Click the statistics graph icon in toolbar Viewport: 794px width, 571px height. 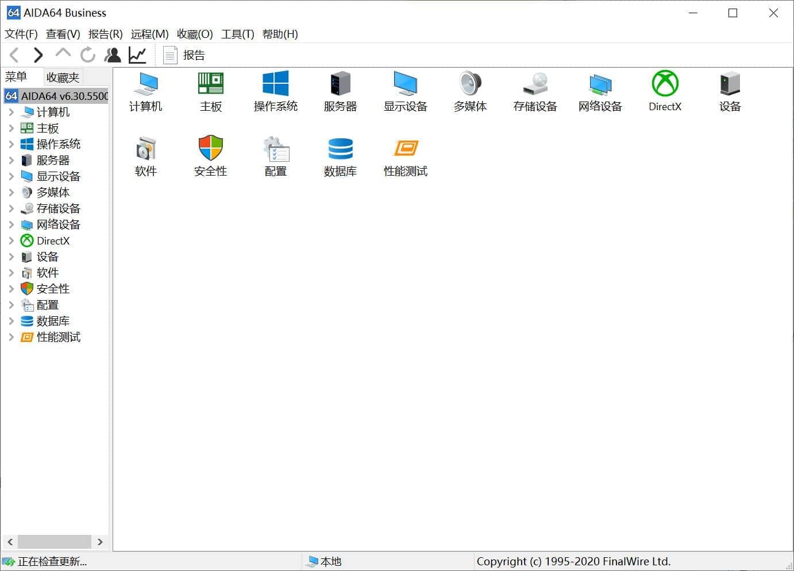137,55
